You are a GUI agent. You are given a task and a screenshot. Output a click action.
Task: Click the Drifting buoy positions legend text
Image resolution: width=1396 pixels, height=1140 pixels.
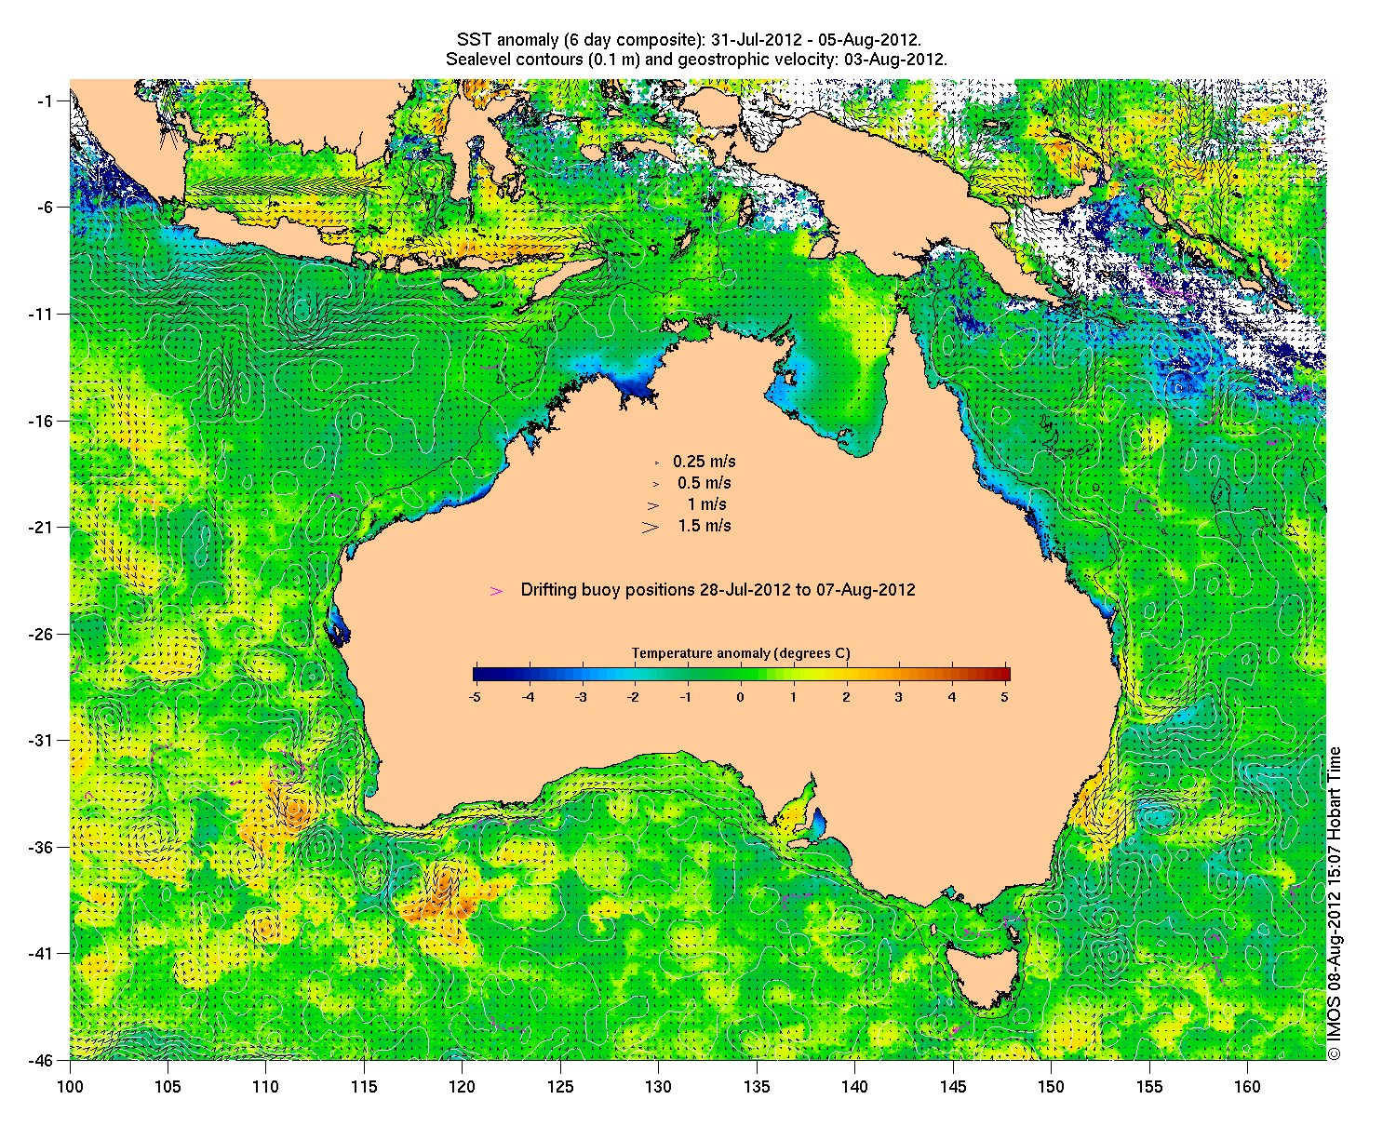coord(718,590)
